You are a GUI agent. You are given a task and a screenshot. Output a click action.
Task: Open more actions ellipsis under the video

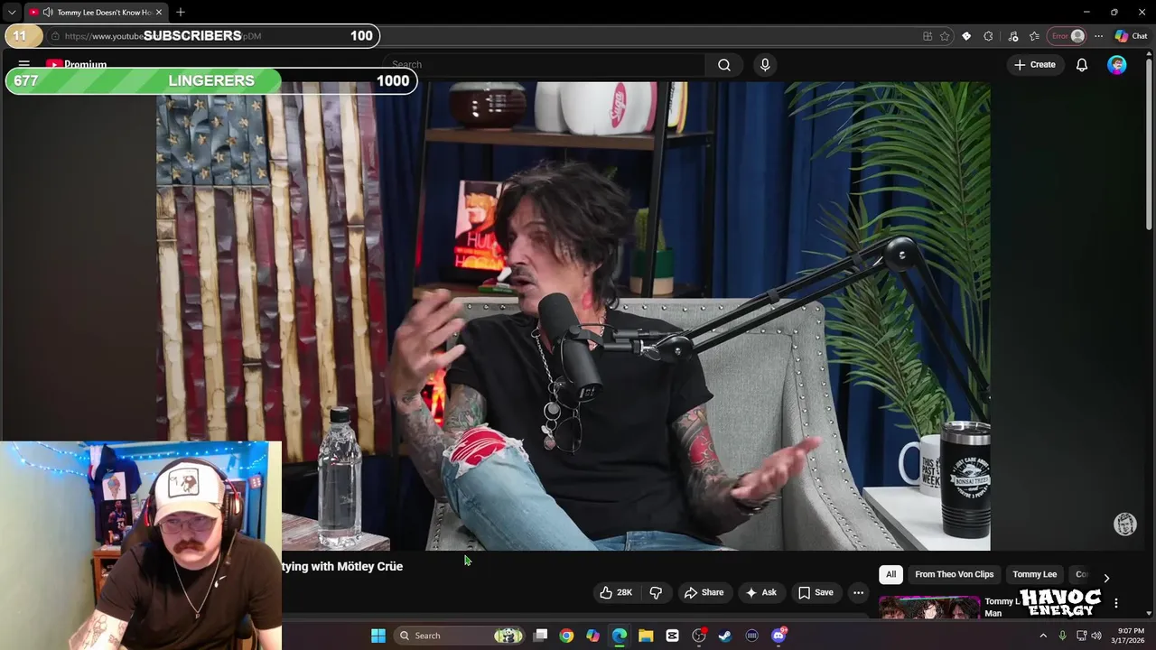click(858, 592)
